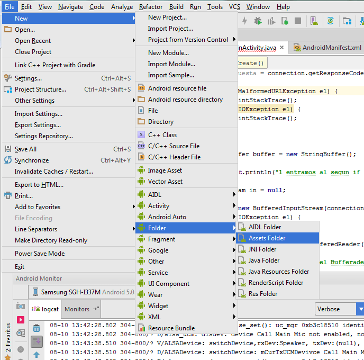The width and height of the screenshot is (364, 360).
Task: Click the Android icon beside Vector Asset
Action: pyautogui.click(x=141, y=181)
